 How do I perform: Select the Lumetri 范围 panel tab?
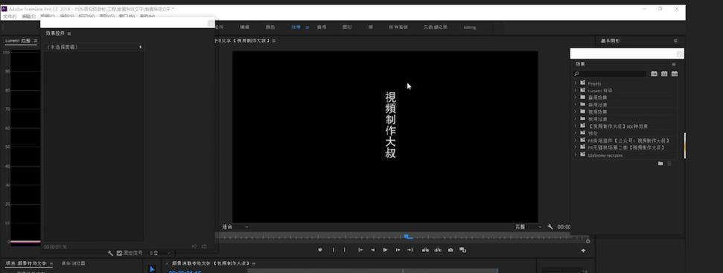click(x=18, y=41)
